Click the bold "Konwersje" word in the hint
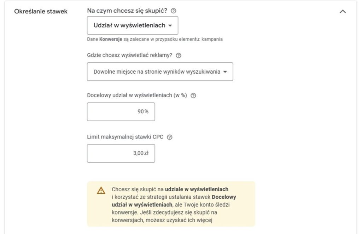362x234 pixels. click(x=111, y=39)
